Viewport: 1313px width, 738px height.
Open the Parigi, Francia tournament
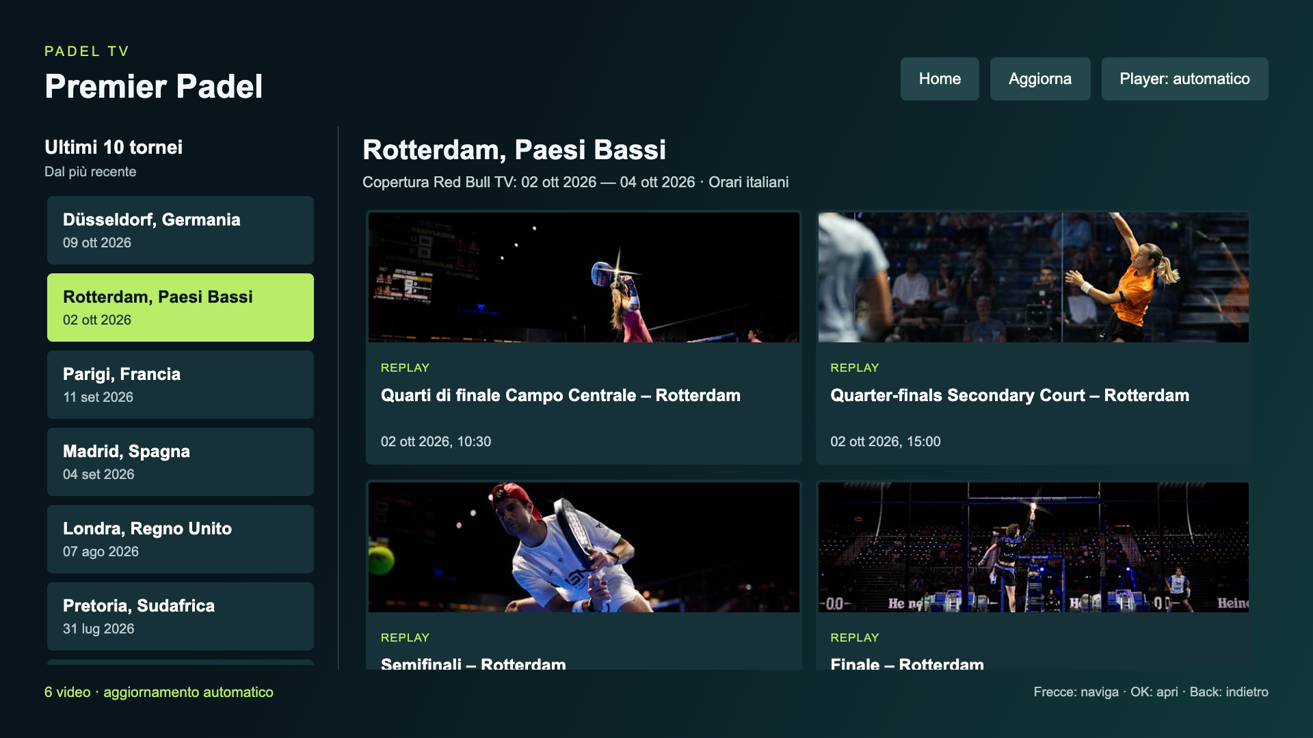click(181, 385)
